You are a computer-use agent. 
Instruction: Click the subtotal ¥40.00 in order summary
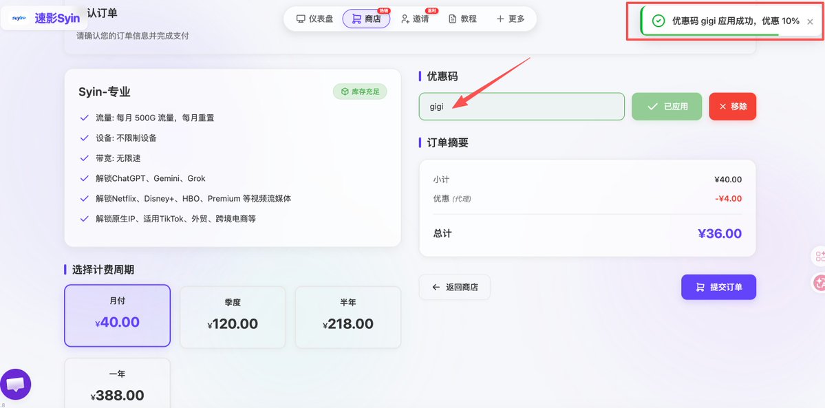click(x=728, y=180)
